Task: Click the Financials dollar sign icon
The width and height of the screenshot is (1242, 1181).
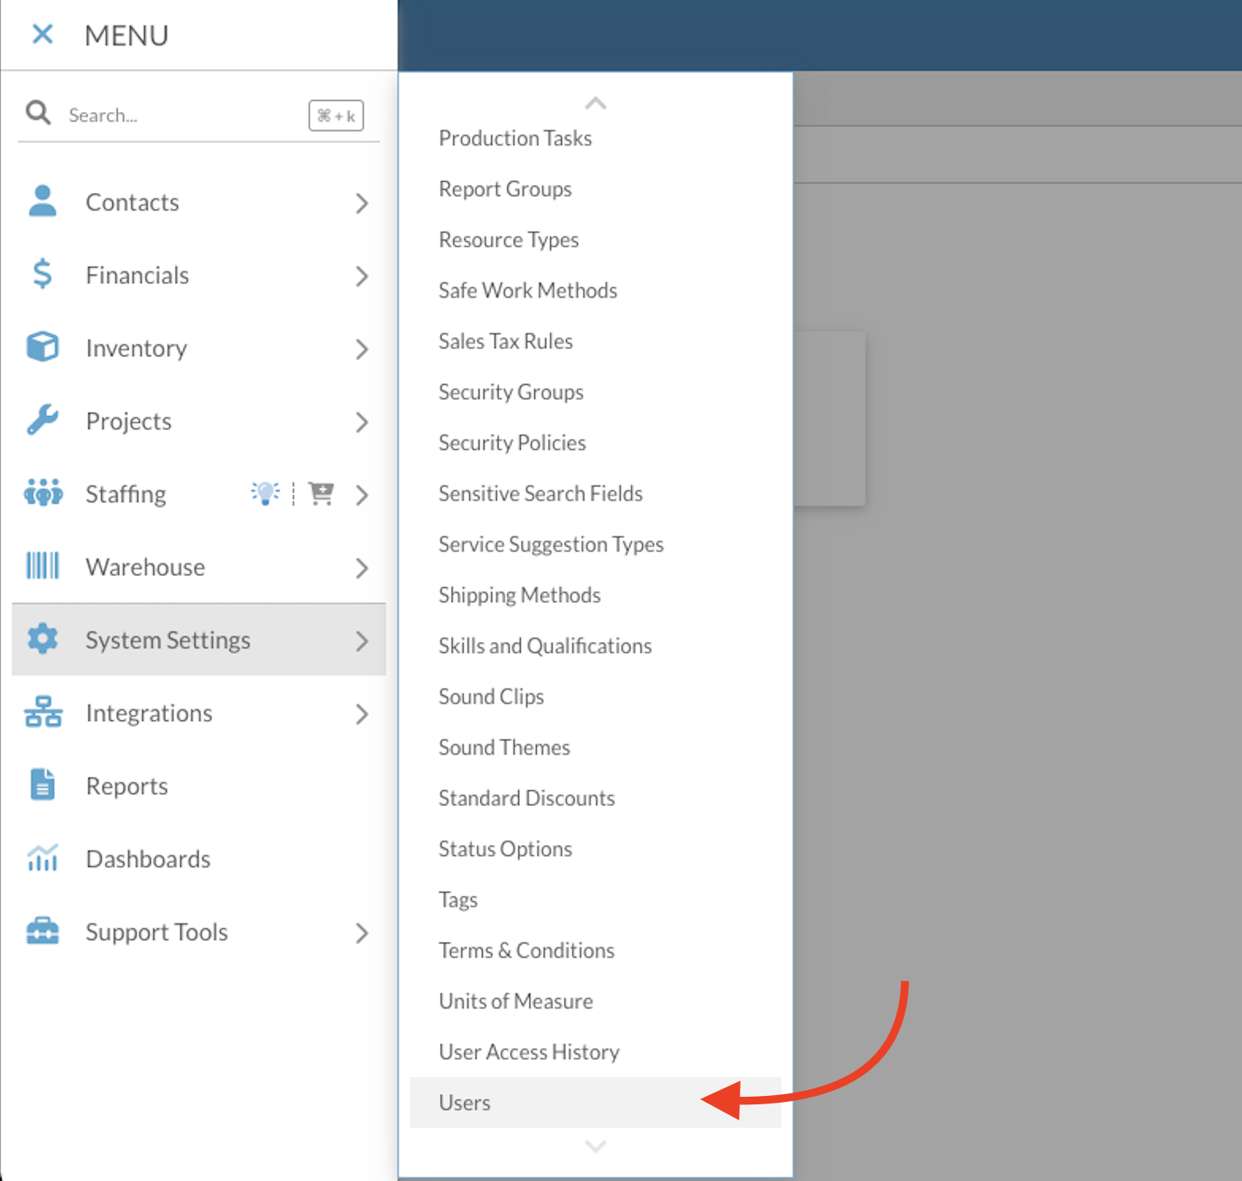Action: click(x=42, y=275)
